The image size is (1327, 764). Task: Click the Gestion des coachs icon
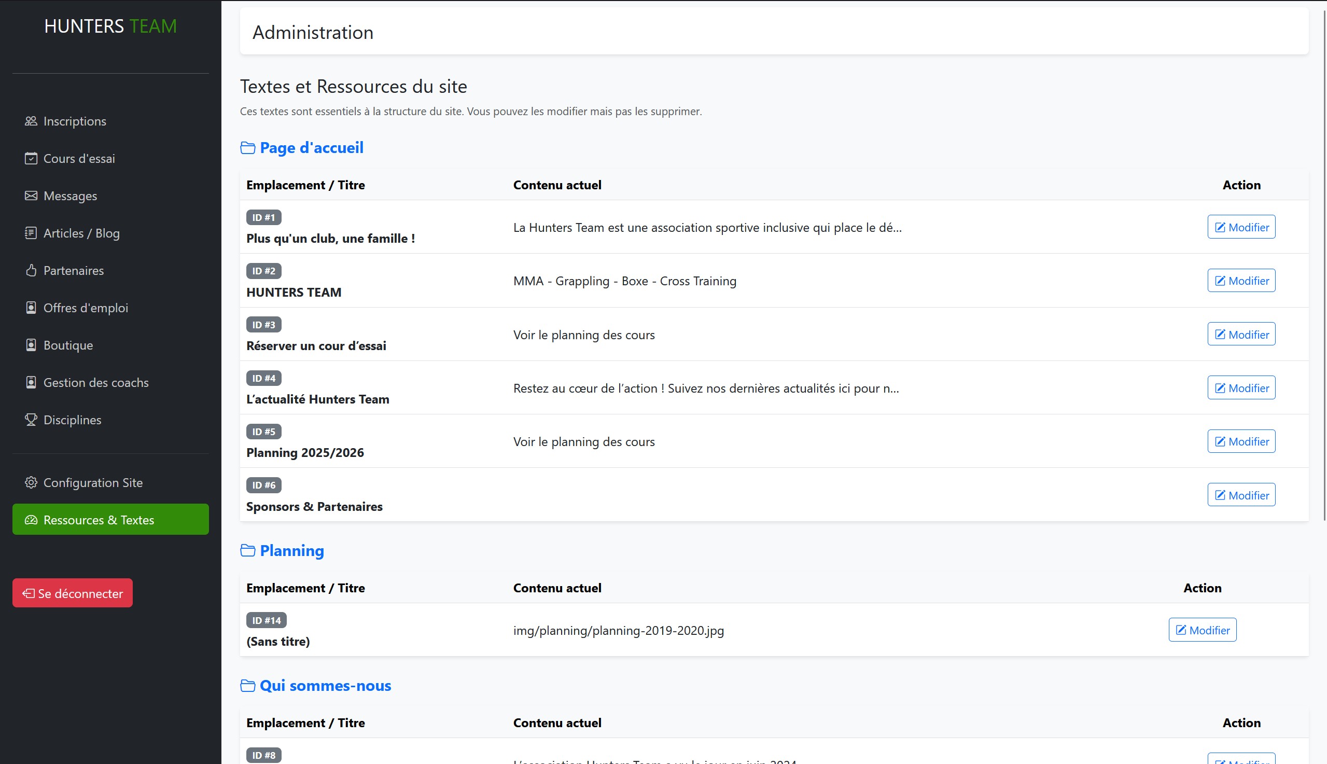point(31,382)
